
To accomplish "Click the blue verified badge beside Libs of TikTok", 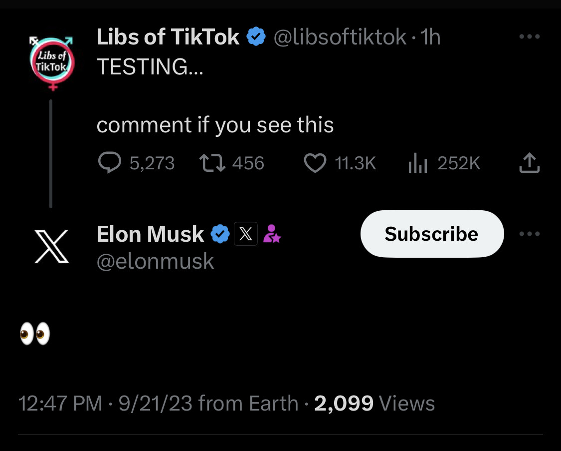I will click(256, 37).
